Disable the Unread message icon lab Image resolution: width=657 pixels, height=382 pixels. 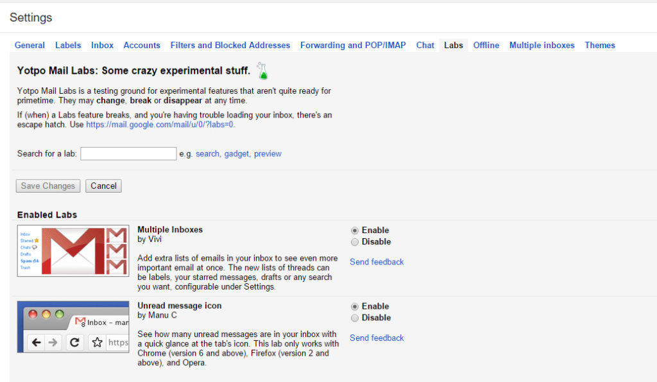[x=354, y=318]
